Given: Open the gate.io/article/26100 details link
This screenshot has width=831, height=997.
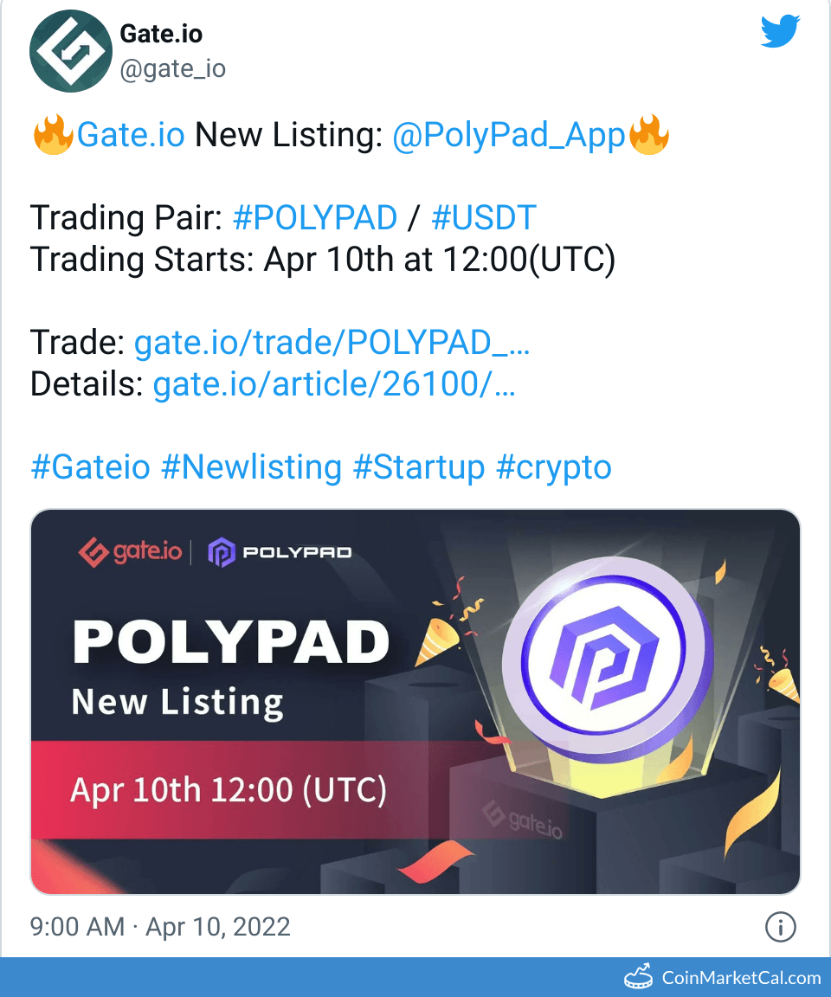Looking at the screenshot, I should (x=334, y=385).
